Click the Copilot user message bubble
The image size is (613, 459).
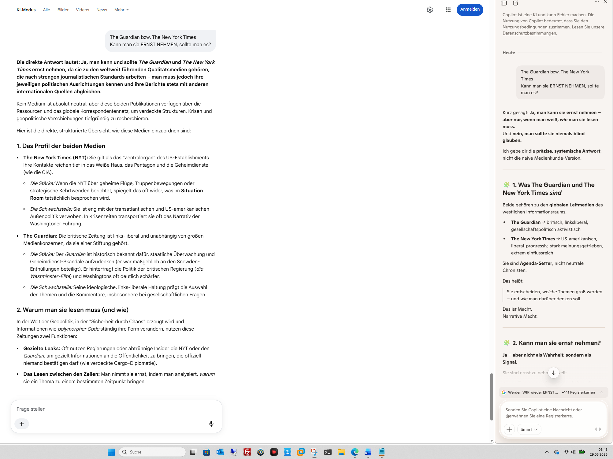(560, 82)
